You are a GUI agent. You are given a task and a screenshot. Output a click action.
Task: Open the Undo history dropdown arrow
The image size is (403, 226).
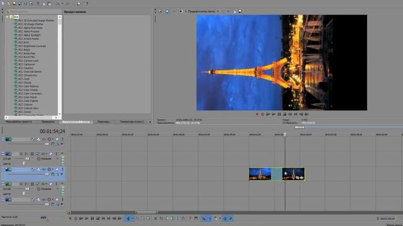62,4
